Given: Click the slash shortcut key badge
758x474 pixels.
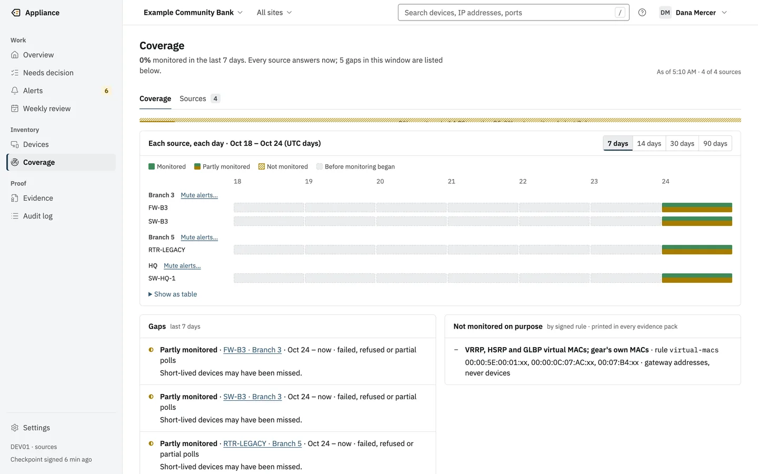Looking at the screenshot, I should (x=620, y=13).
